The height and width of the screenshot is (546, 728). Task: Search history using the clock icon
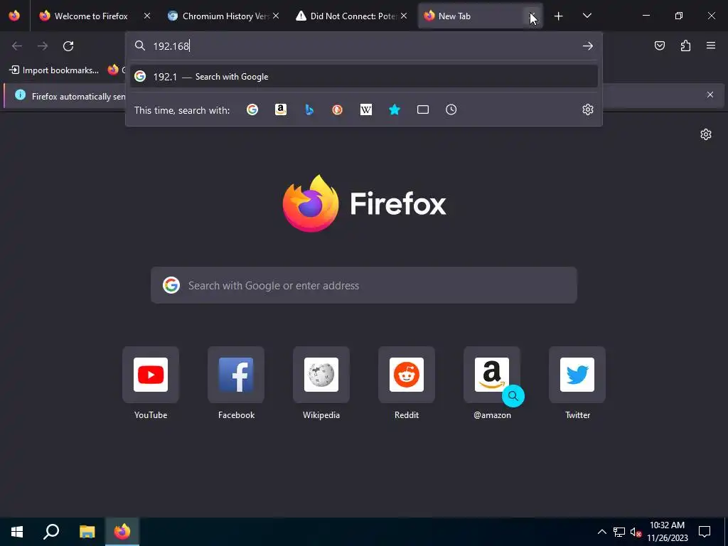point(451,109)
